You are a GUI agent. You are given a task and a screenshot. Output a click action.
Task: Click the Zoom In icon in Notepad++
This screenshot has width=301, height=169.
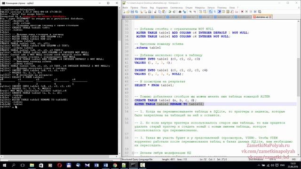190,12
